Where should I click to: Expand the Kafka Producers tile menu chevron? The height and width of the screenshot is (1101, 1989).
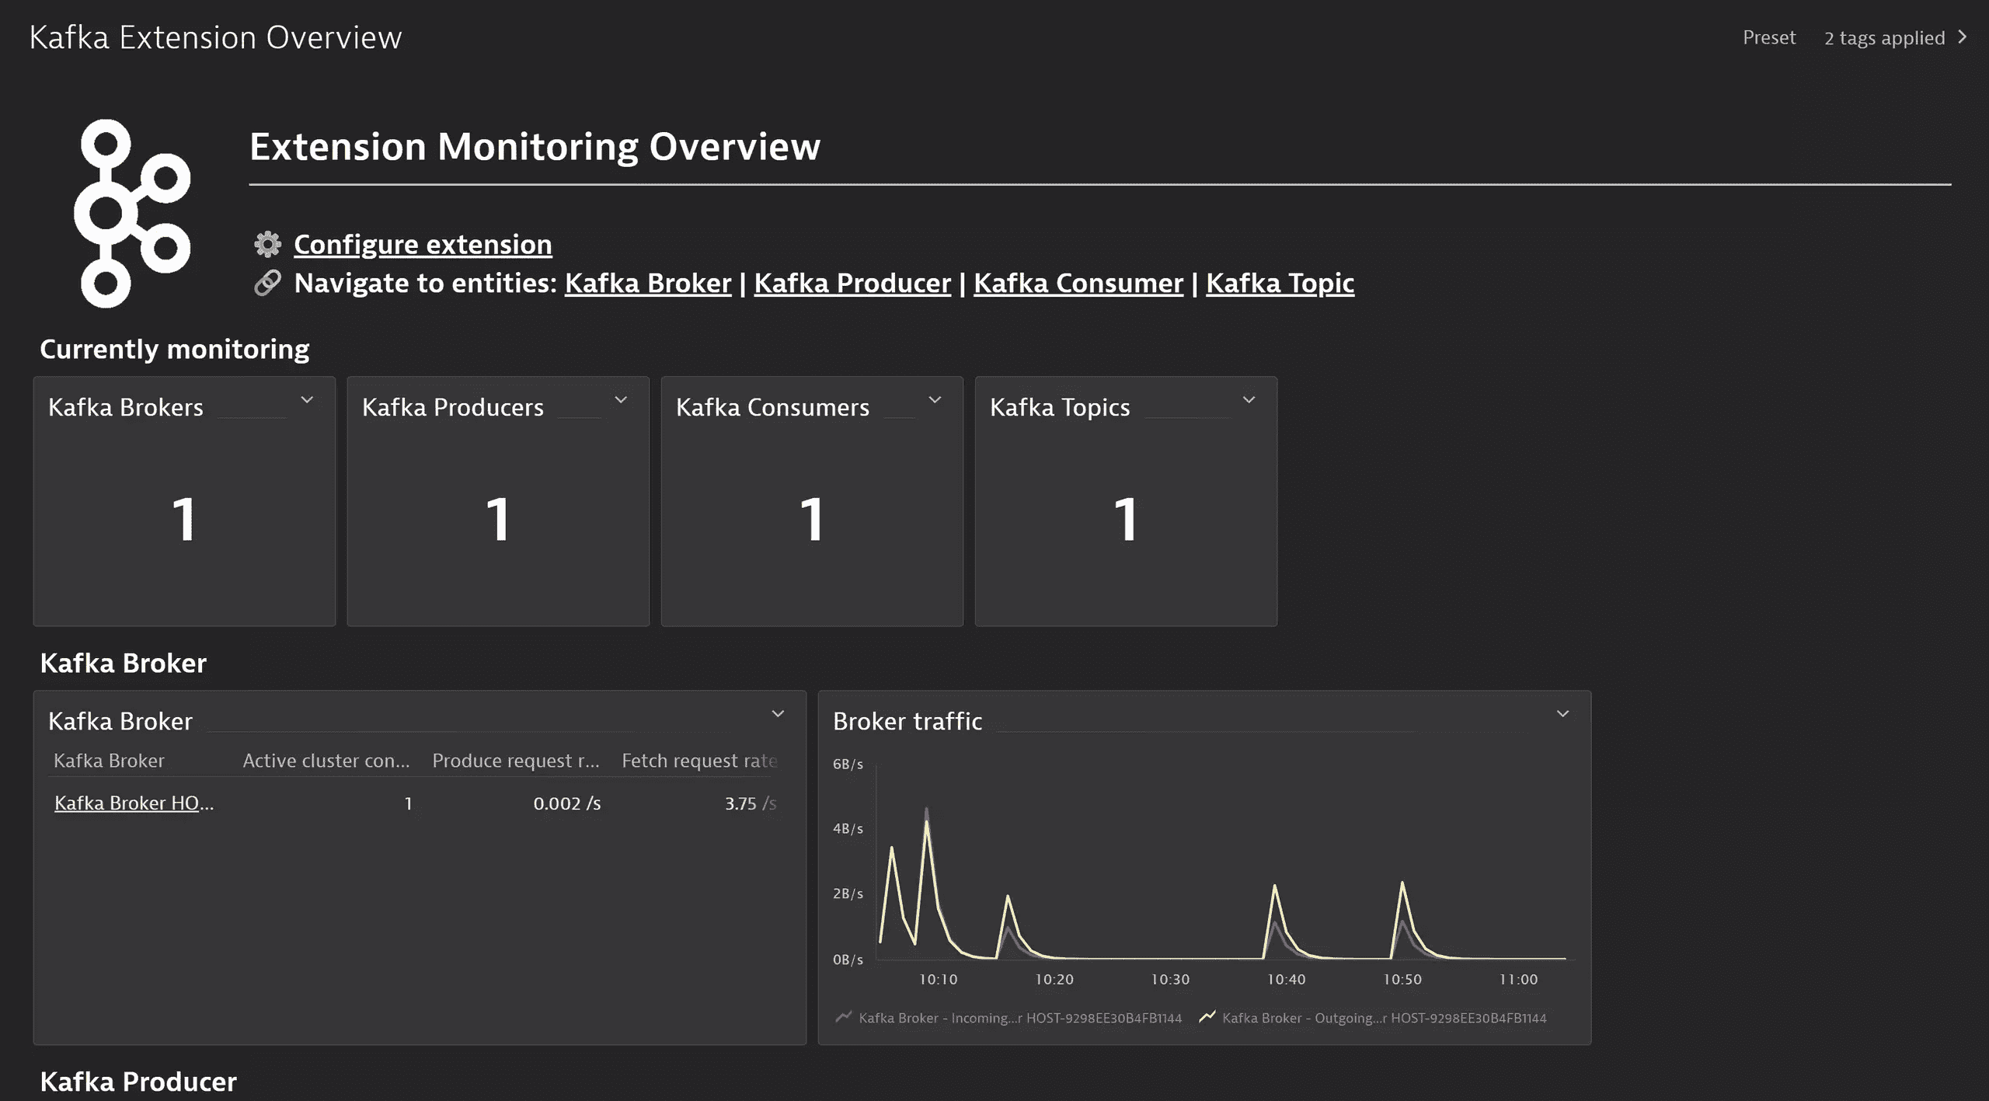pos(621,400)
